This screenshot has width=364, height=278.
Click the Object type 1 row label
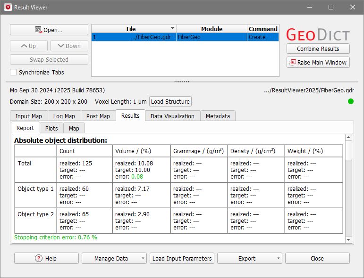35,189
